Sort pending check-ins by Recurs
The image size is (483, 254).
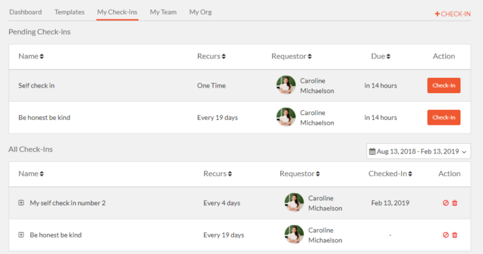coord(211,56)
